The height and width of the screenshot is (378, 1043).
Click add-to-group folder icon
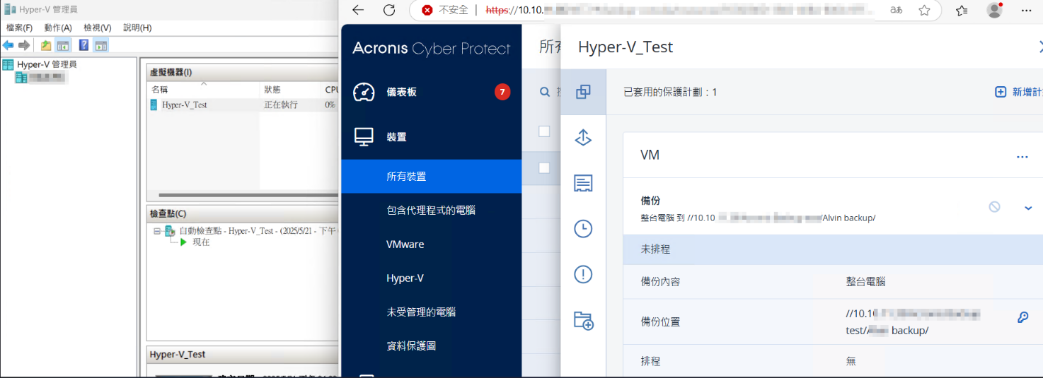[x=583, y=320]
